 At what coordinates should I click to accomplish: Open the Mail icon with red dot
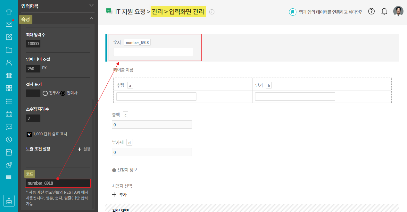coord(9,24)
